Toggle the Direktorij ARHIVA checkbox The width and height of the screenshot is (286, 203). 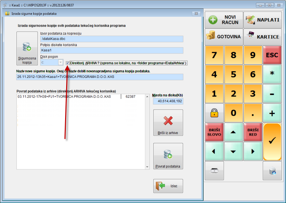point(68,63)
